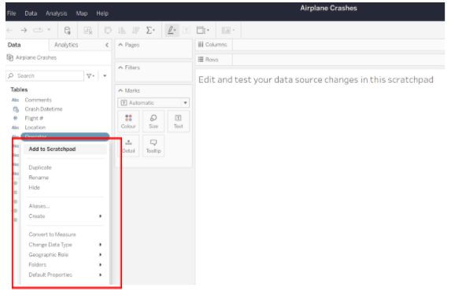451x306 pixels.
Task: Click the date icon beside Crash Datetime
Action: coord(16,109)
